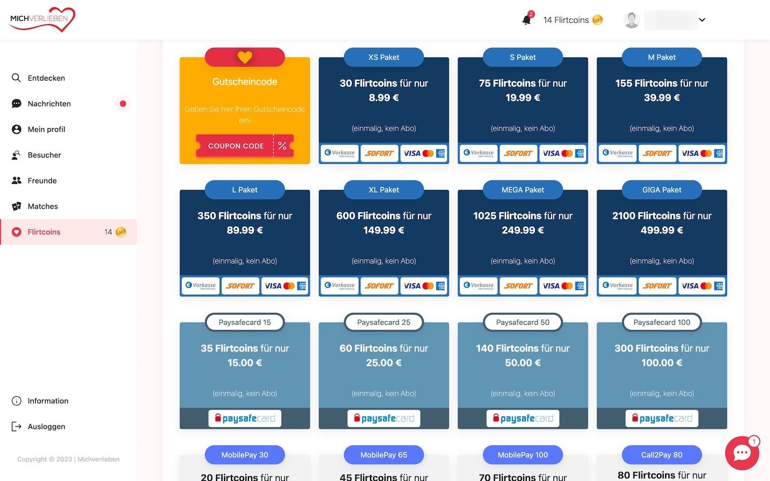Image resolution: width=770 pixels, height=481 pixels.
Task: Open the Freunde section
Action: coord(68,181)
